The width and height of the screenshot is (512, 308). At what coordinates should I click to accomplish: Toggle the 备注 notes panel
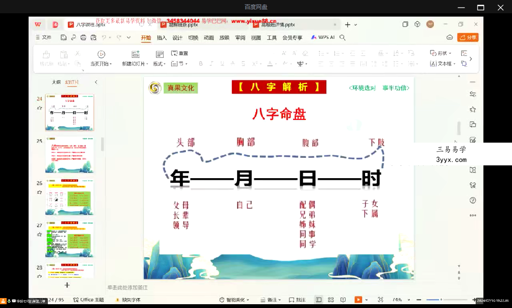(x=270, y=300)
